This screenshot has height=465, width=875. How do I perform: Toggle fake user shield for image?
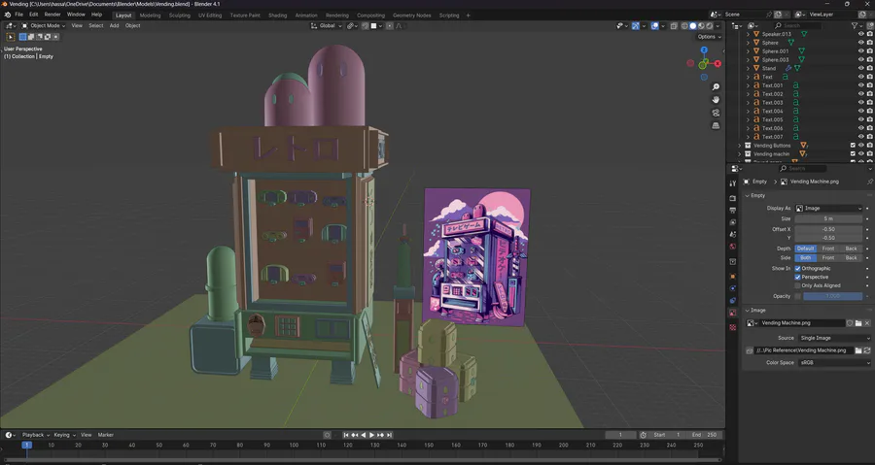pyautogui.click(x=850, y=323)
